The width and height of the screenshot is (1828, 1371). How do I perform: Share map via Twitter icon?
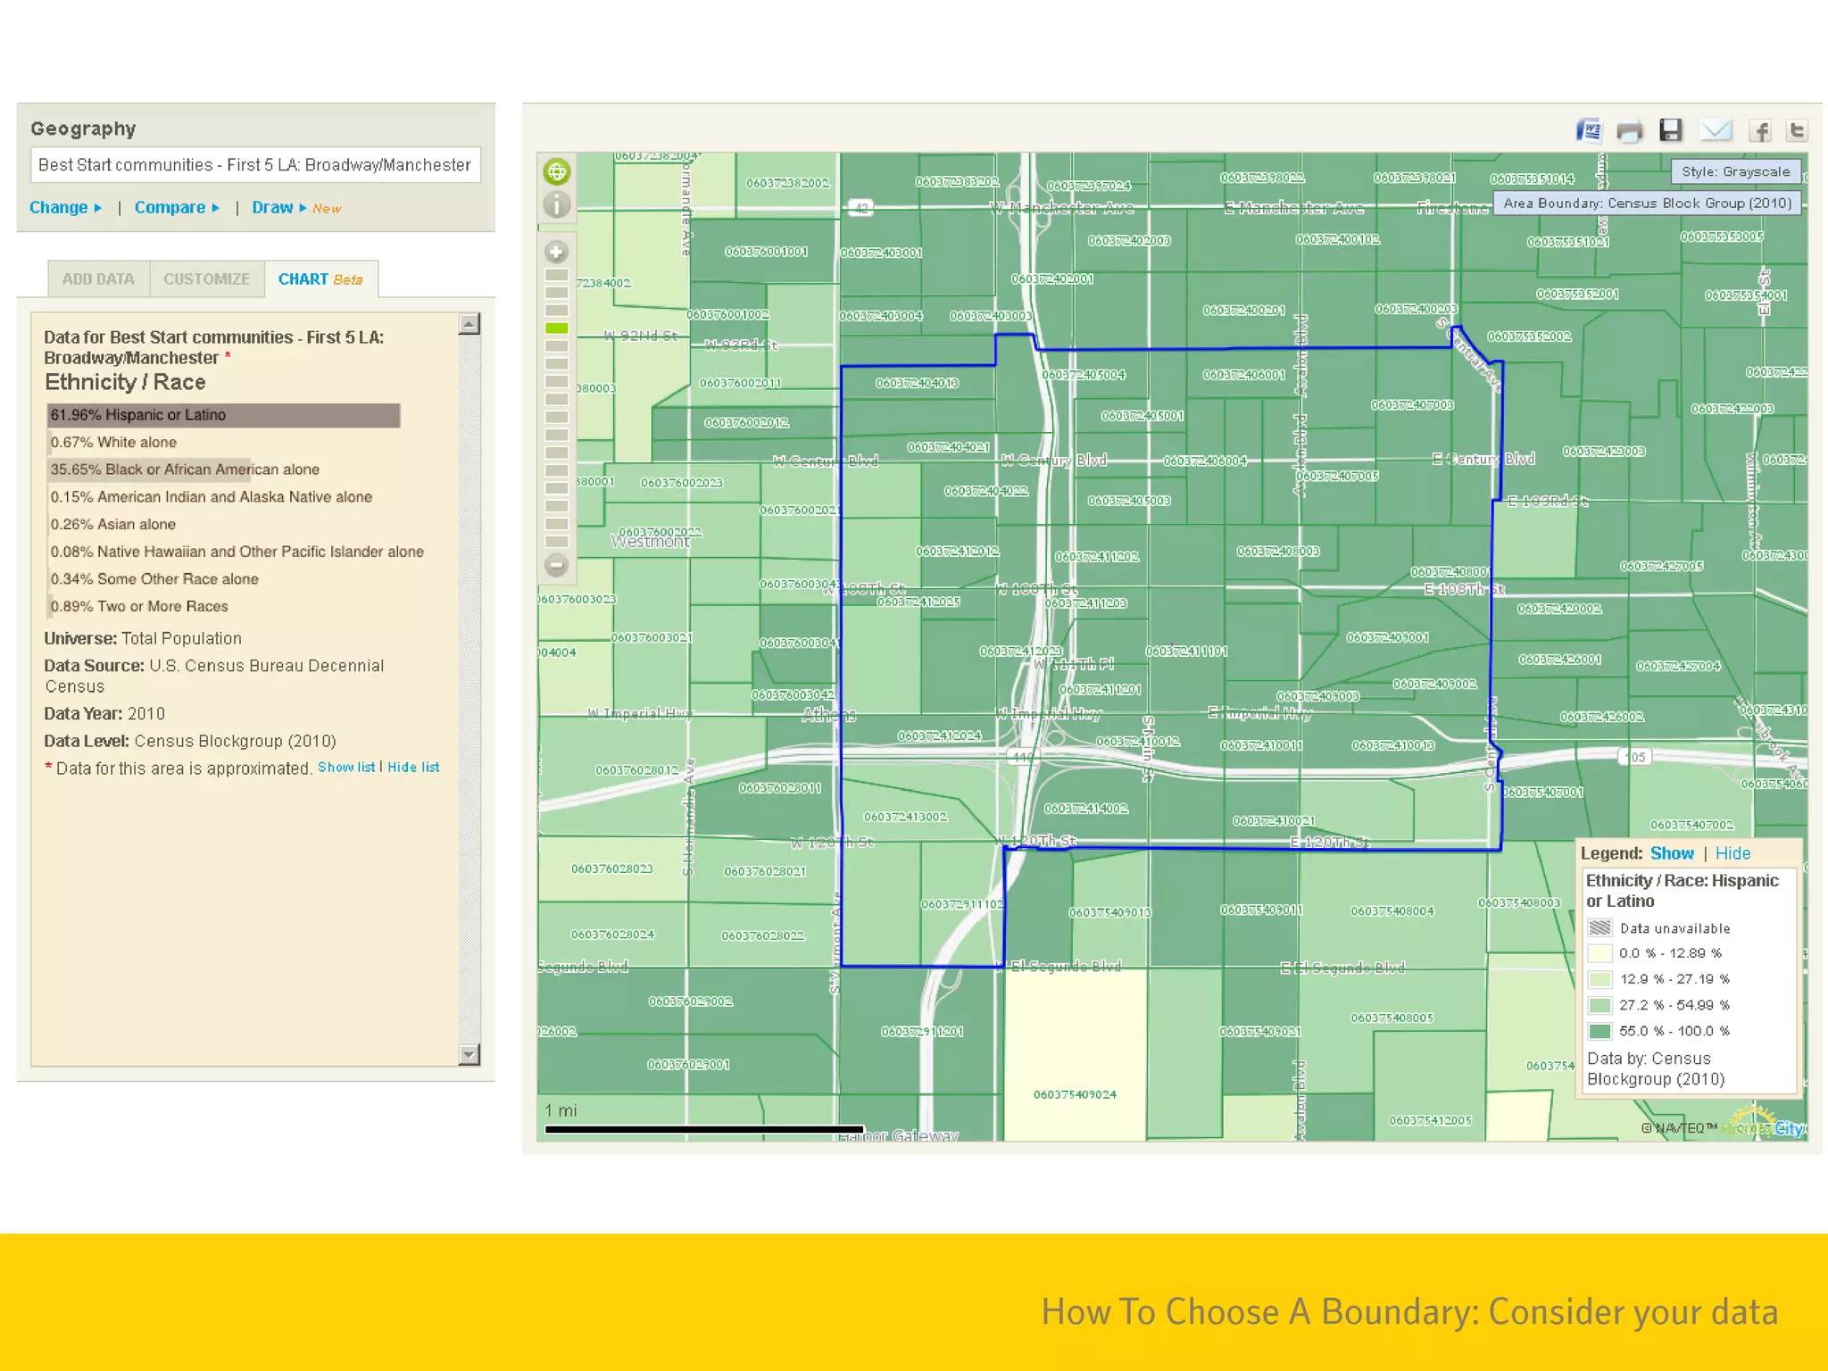pos(1797,130)
